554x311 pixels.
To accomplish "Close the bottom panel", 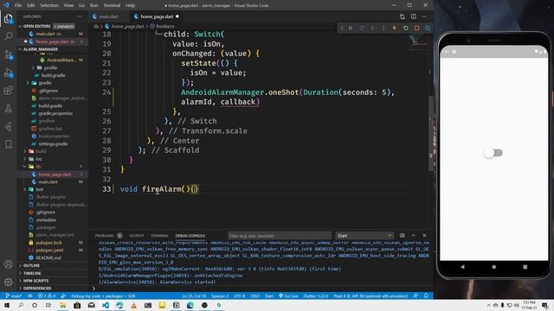I will 424,236.
